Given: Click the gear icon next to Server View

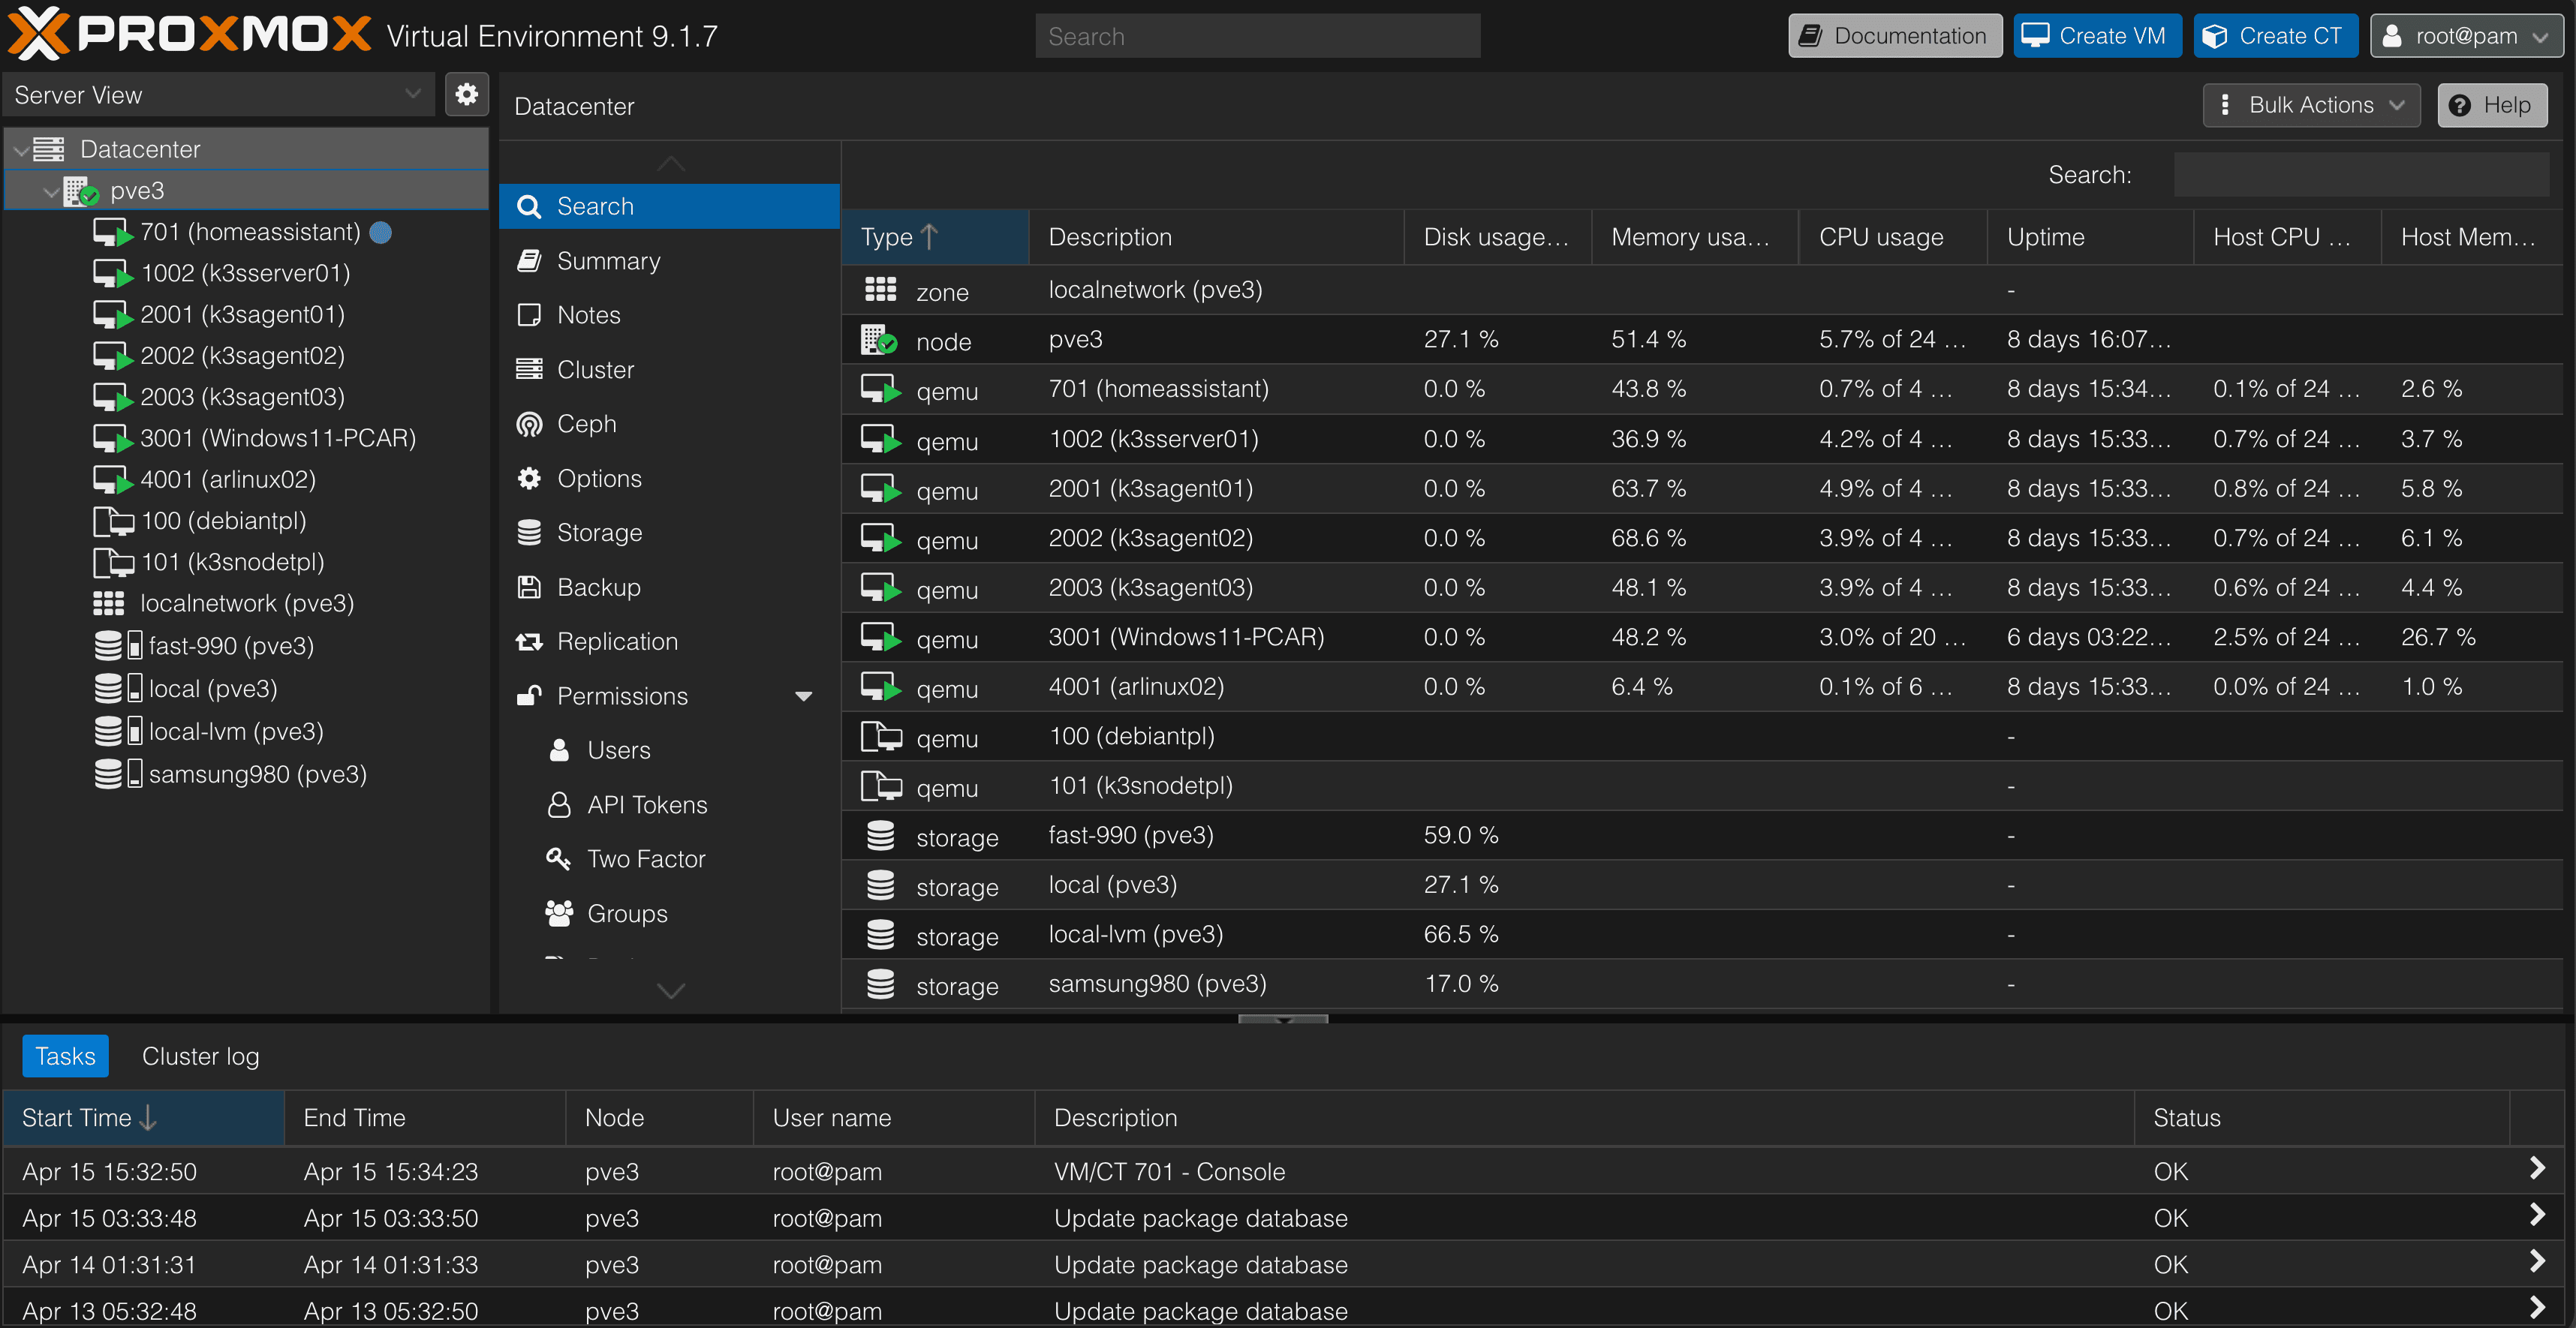Looking at the screenshot, I should pyautogui.click(x=466, y=94).
